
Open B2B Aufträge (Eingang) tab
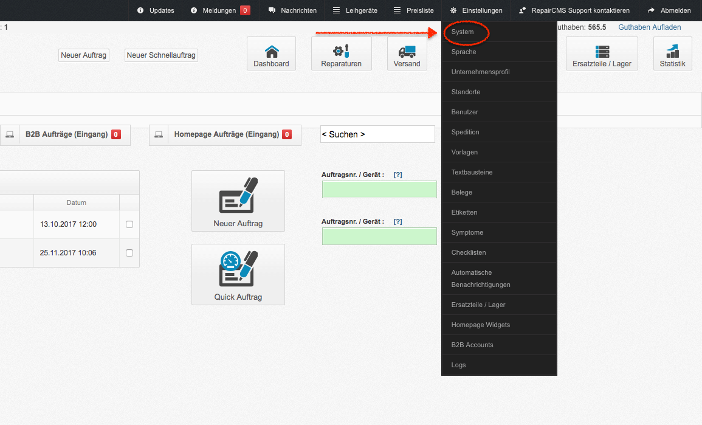[x=66, y=135]
